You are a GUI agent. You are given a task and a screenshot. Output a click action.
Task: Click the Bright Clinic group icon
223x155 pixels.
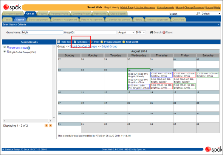8,47
